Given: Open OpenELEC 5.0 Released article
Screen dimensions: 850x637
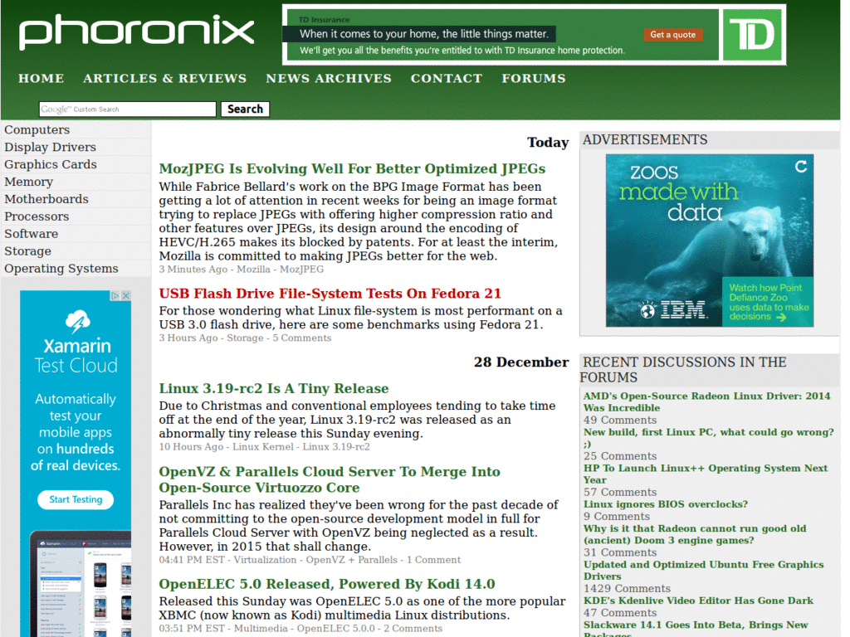Looking at the screenshot, I should click(327, 584).
